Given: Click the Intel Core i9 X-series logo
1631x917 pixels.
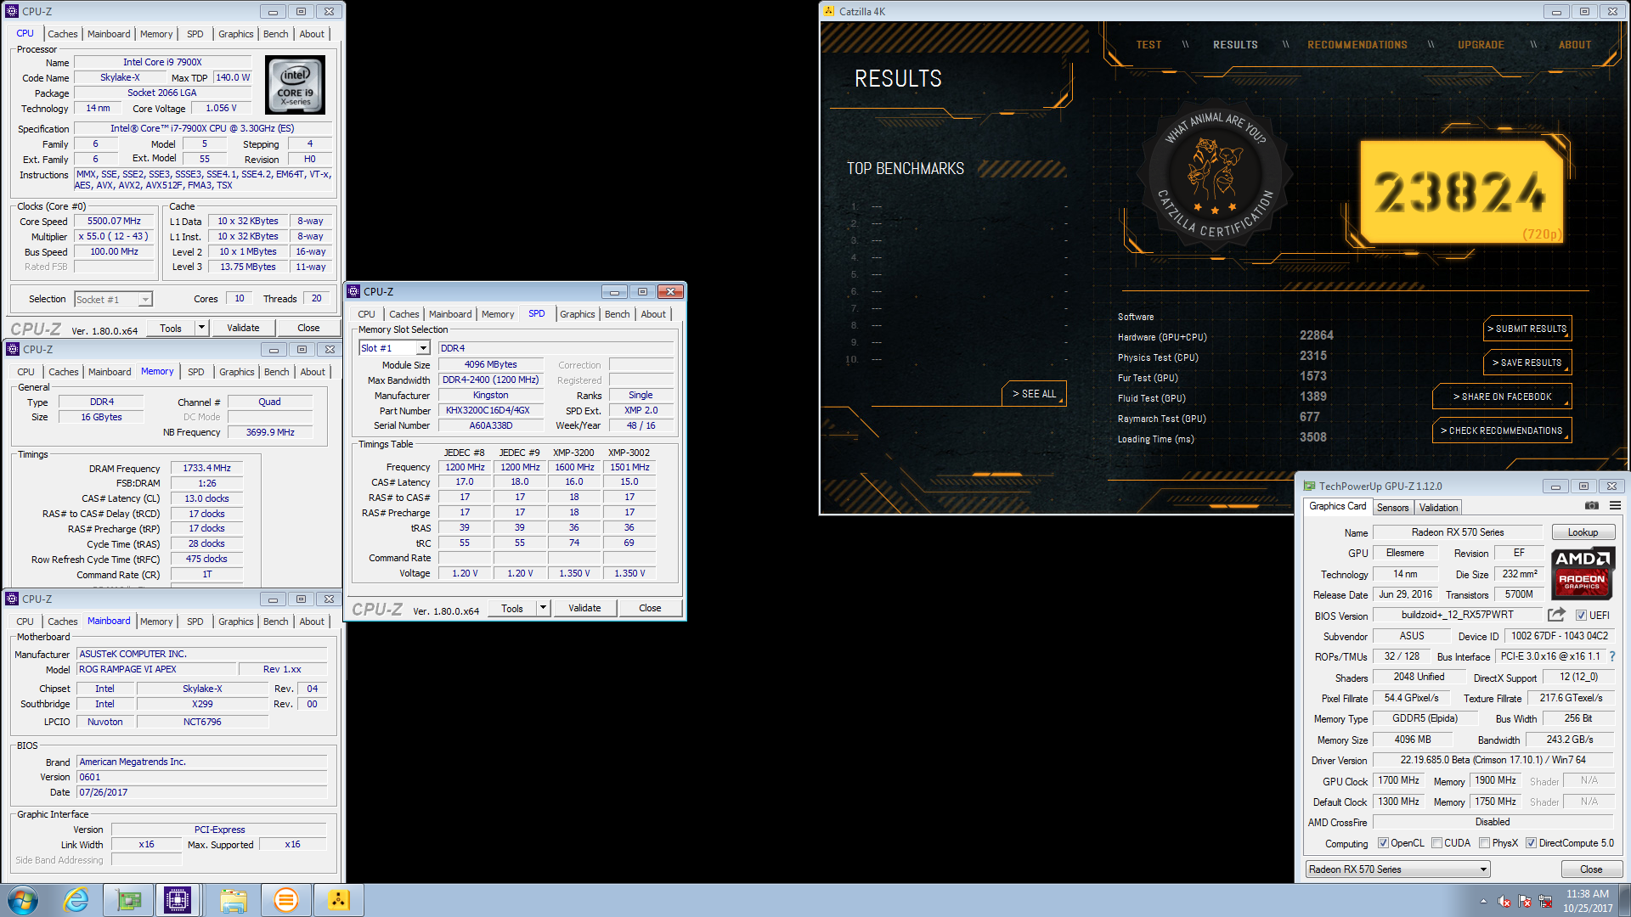Looking at the screenshot, I should coord(295,85).
